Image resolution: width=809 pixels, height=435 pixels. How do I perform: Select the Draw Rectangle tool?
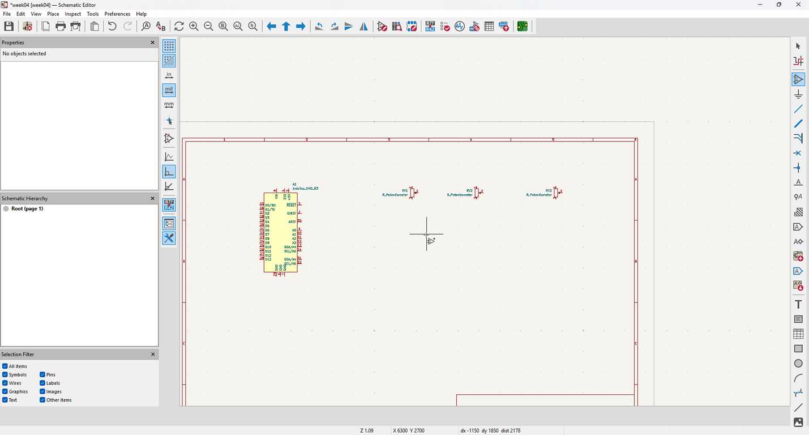tap(798, 348)
